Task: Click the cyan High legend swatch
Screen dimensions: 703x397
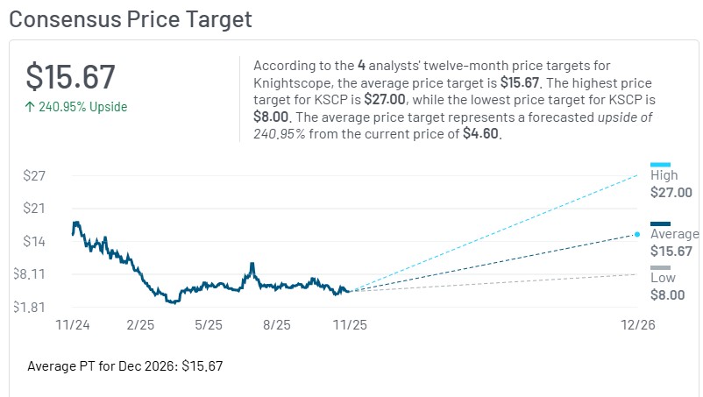Action: [660, 164]
